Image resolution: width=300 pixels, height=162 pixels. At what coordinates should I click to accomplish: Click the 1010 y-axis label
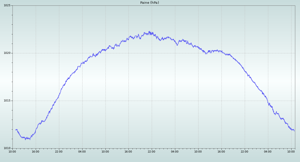pos(7,148)
